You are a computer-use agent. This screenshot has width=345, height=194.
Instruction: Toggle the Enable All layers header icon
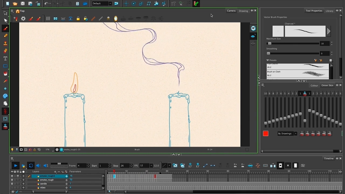click(x=12, y=172)
